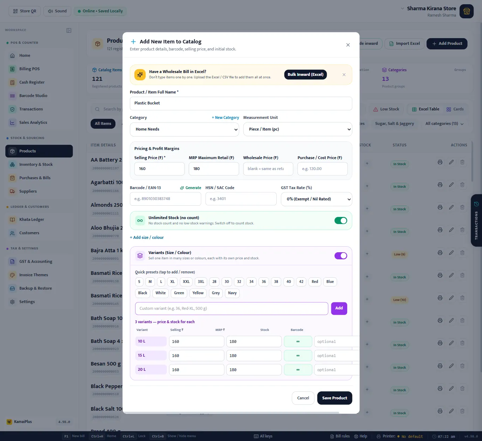Collapse the workspace sidebar panel icon
Viewport: 482px width, 441px height.
point(69,30)
